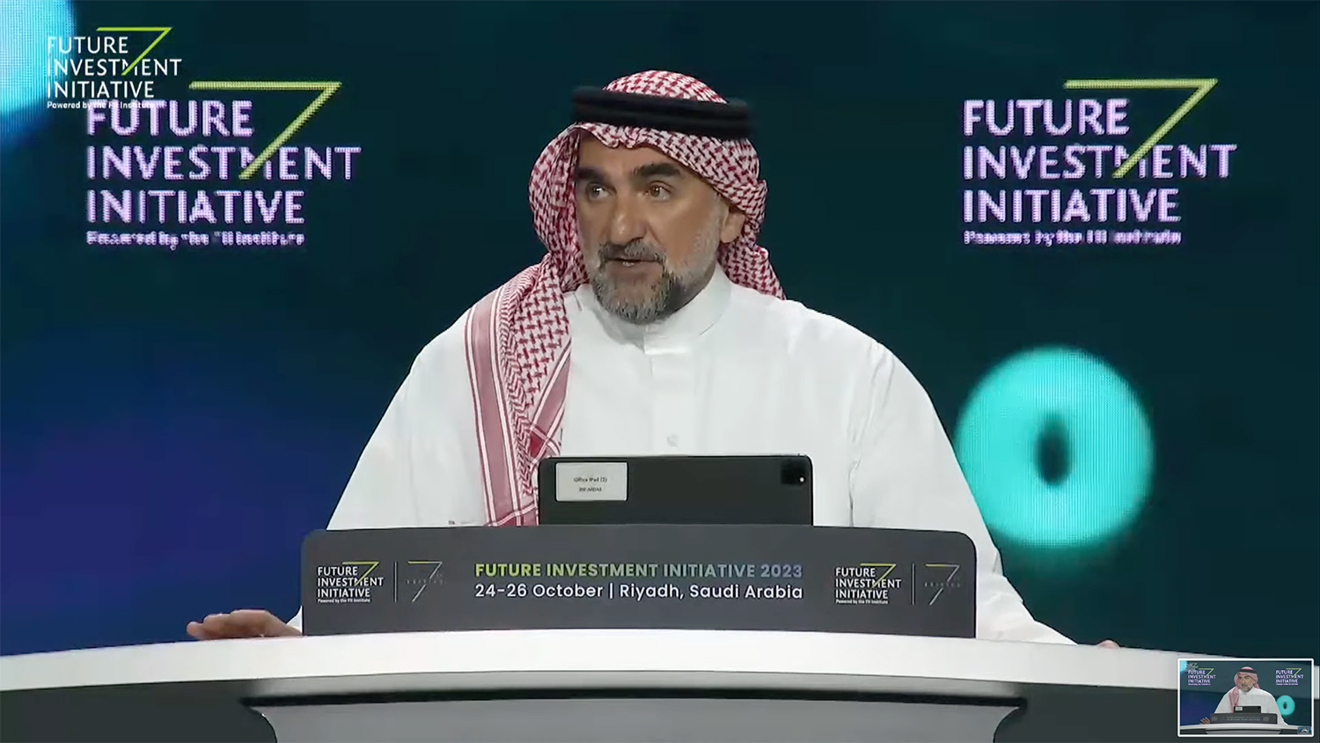Click the left podium Future Investment Initiative logo

(349, 583)
